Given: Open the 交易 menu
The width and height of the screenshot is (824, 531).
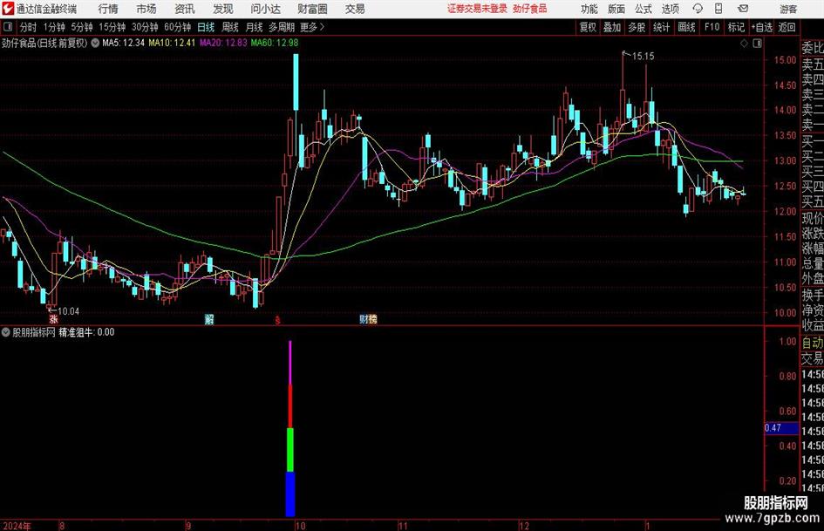Looking at the screenshot, I should tap(355, 9).
